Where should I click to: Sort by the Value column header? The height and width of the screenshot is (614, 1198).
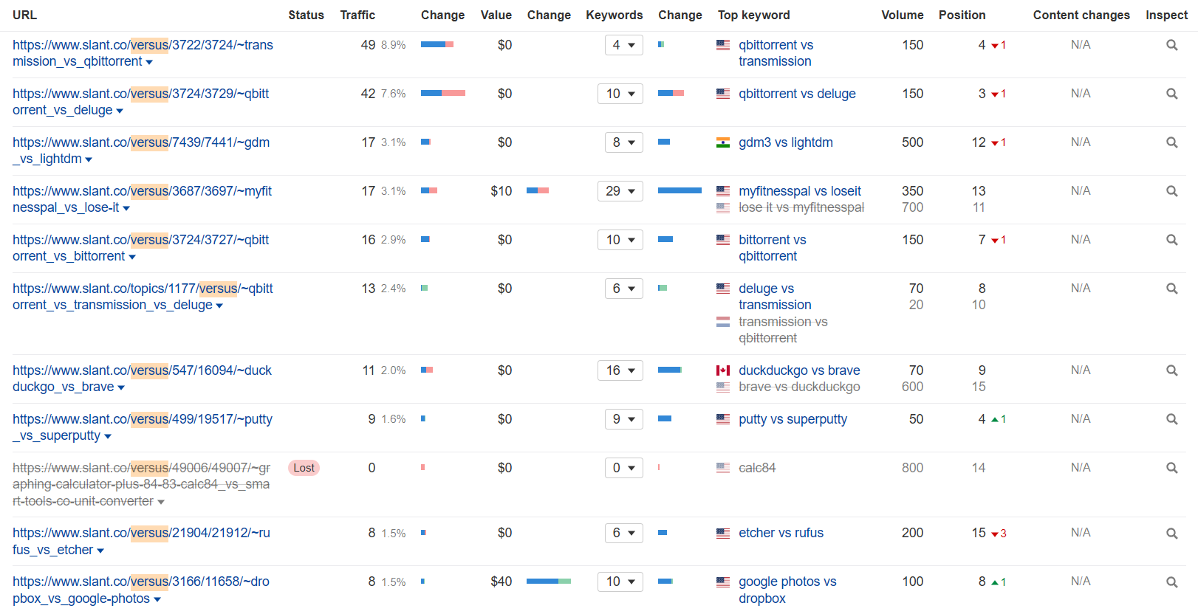tap(496, 15)
